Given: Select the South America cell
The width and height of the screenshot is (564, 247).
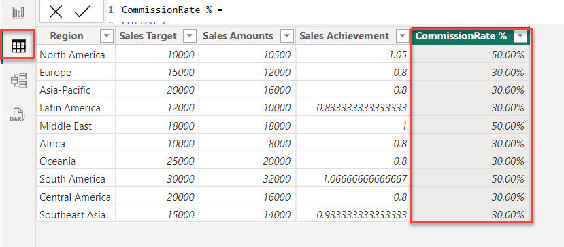Looking at the screenshot, I should click(76, 178).
